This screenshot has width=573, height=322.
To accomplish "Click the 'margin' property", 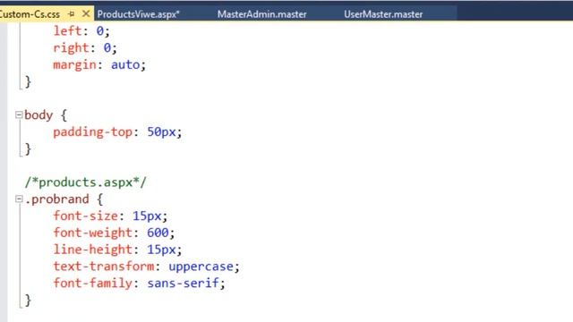I will click(x=74, y=65).
